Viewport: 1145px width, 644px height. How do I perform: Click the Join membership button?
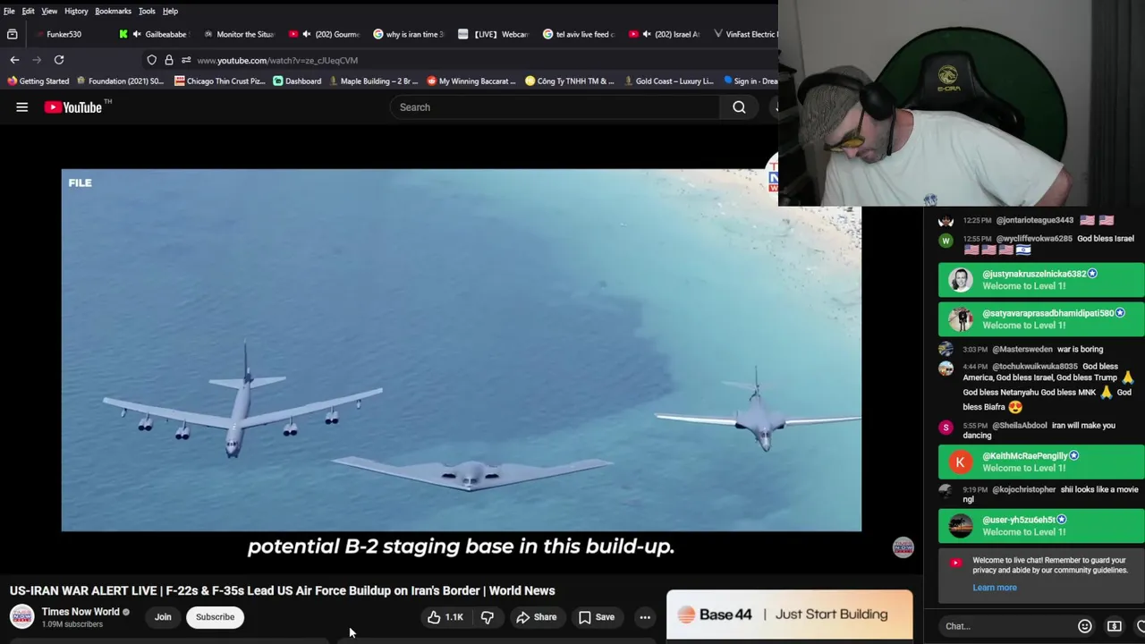pos(163,617)
